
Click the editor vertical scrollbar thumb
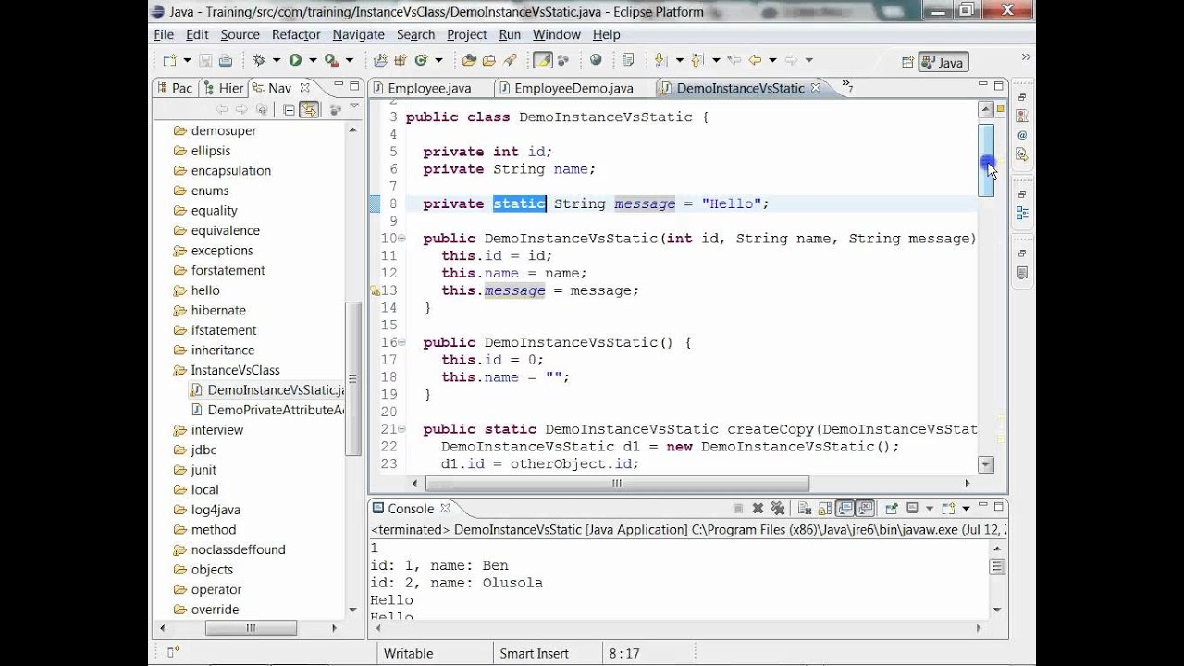coord(986,159)
